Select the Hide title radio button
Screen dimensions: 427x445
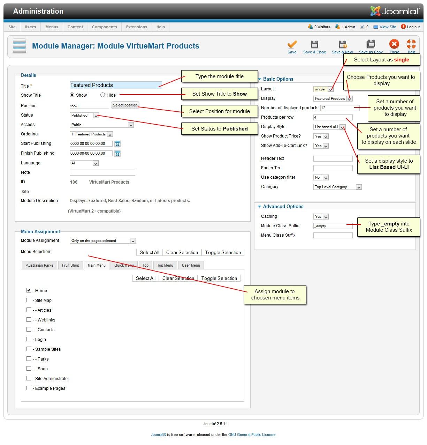tap(102, 95)
